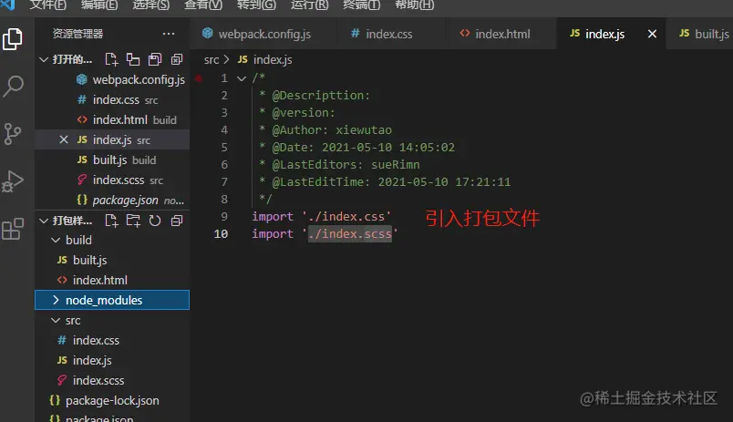Click src in the breadcrumb path
The height and width of the screenshot is (422, 733).
(212, 60)
